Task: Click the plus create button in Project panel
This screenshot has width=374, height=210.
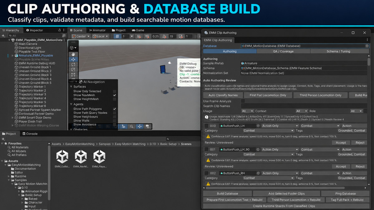Action: click(3, 139)
